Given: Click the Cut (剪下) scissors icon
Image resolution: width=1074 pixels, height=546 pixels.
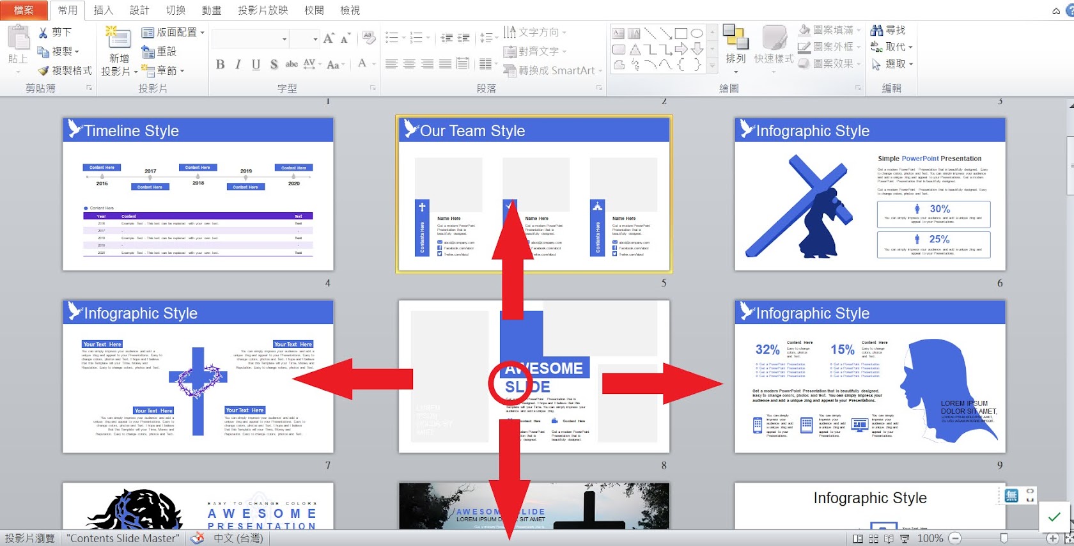Looking at the screenshot, I should click(x=43, y=32).
